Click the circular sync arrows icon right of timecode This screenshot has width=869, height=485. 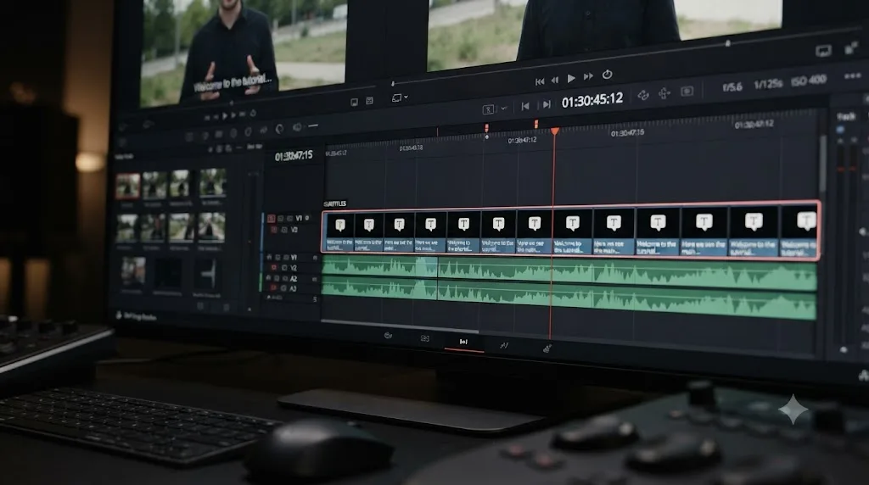point(643,95)
